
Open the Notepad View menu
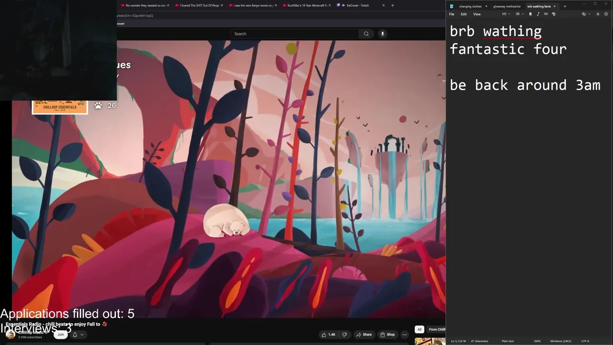(477, 14)
